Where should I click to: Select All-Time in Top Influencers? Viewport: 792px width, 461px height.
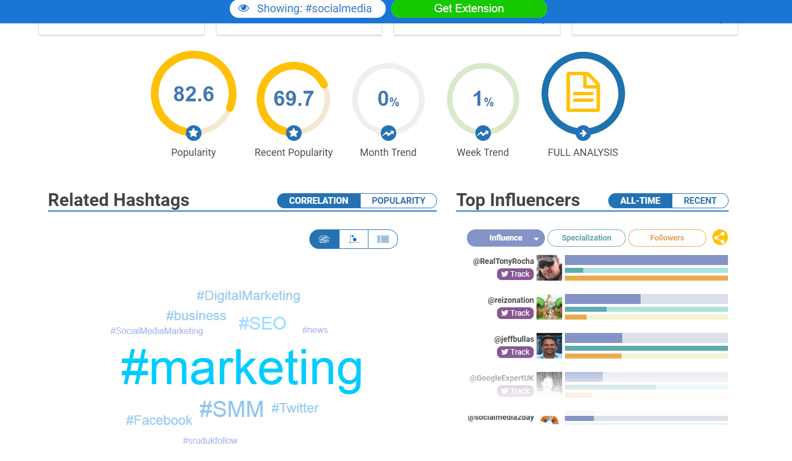(640, 200)
